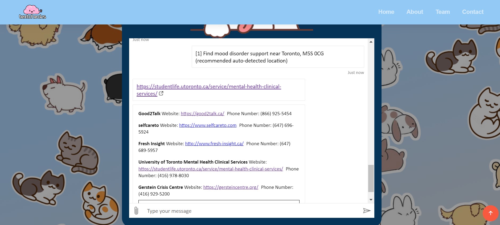Go to the Team section

442,12
